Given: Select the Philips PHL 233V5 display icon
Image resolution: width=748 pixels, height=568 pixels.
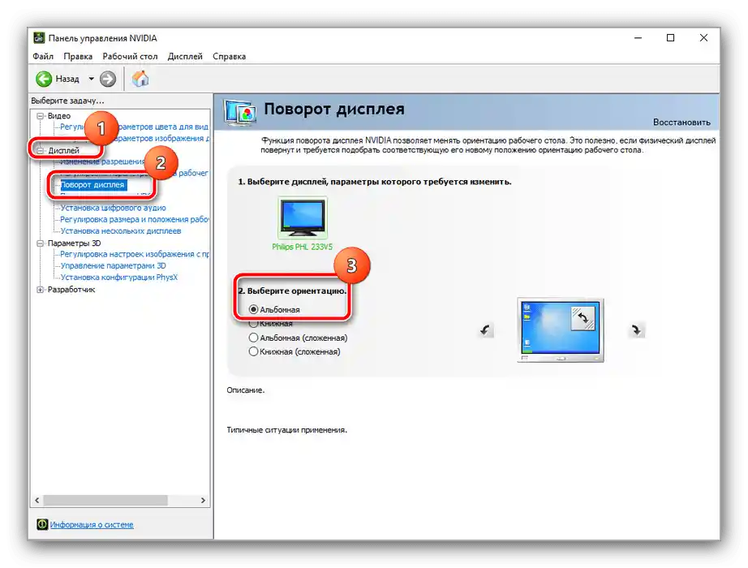Looking at the screenshot, I should (303, 217).
